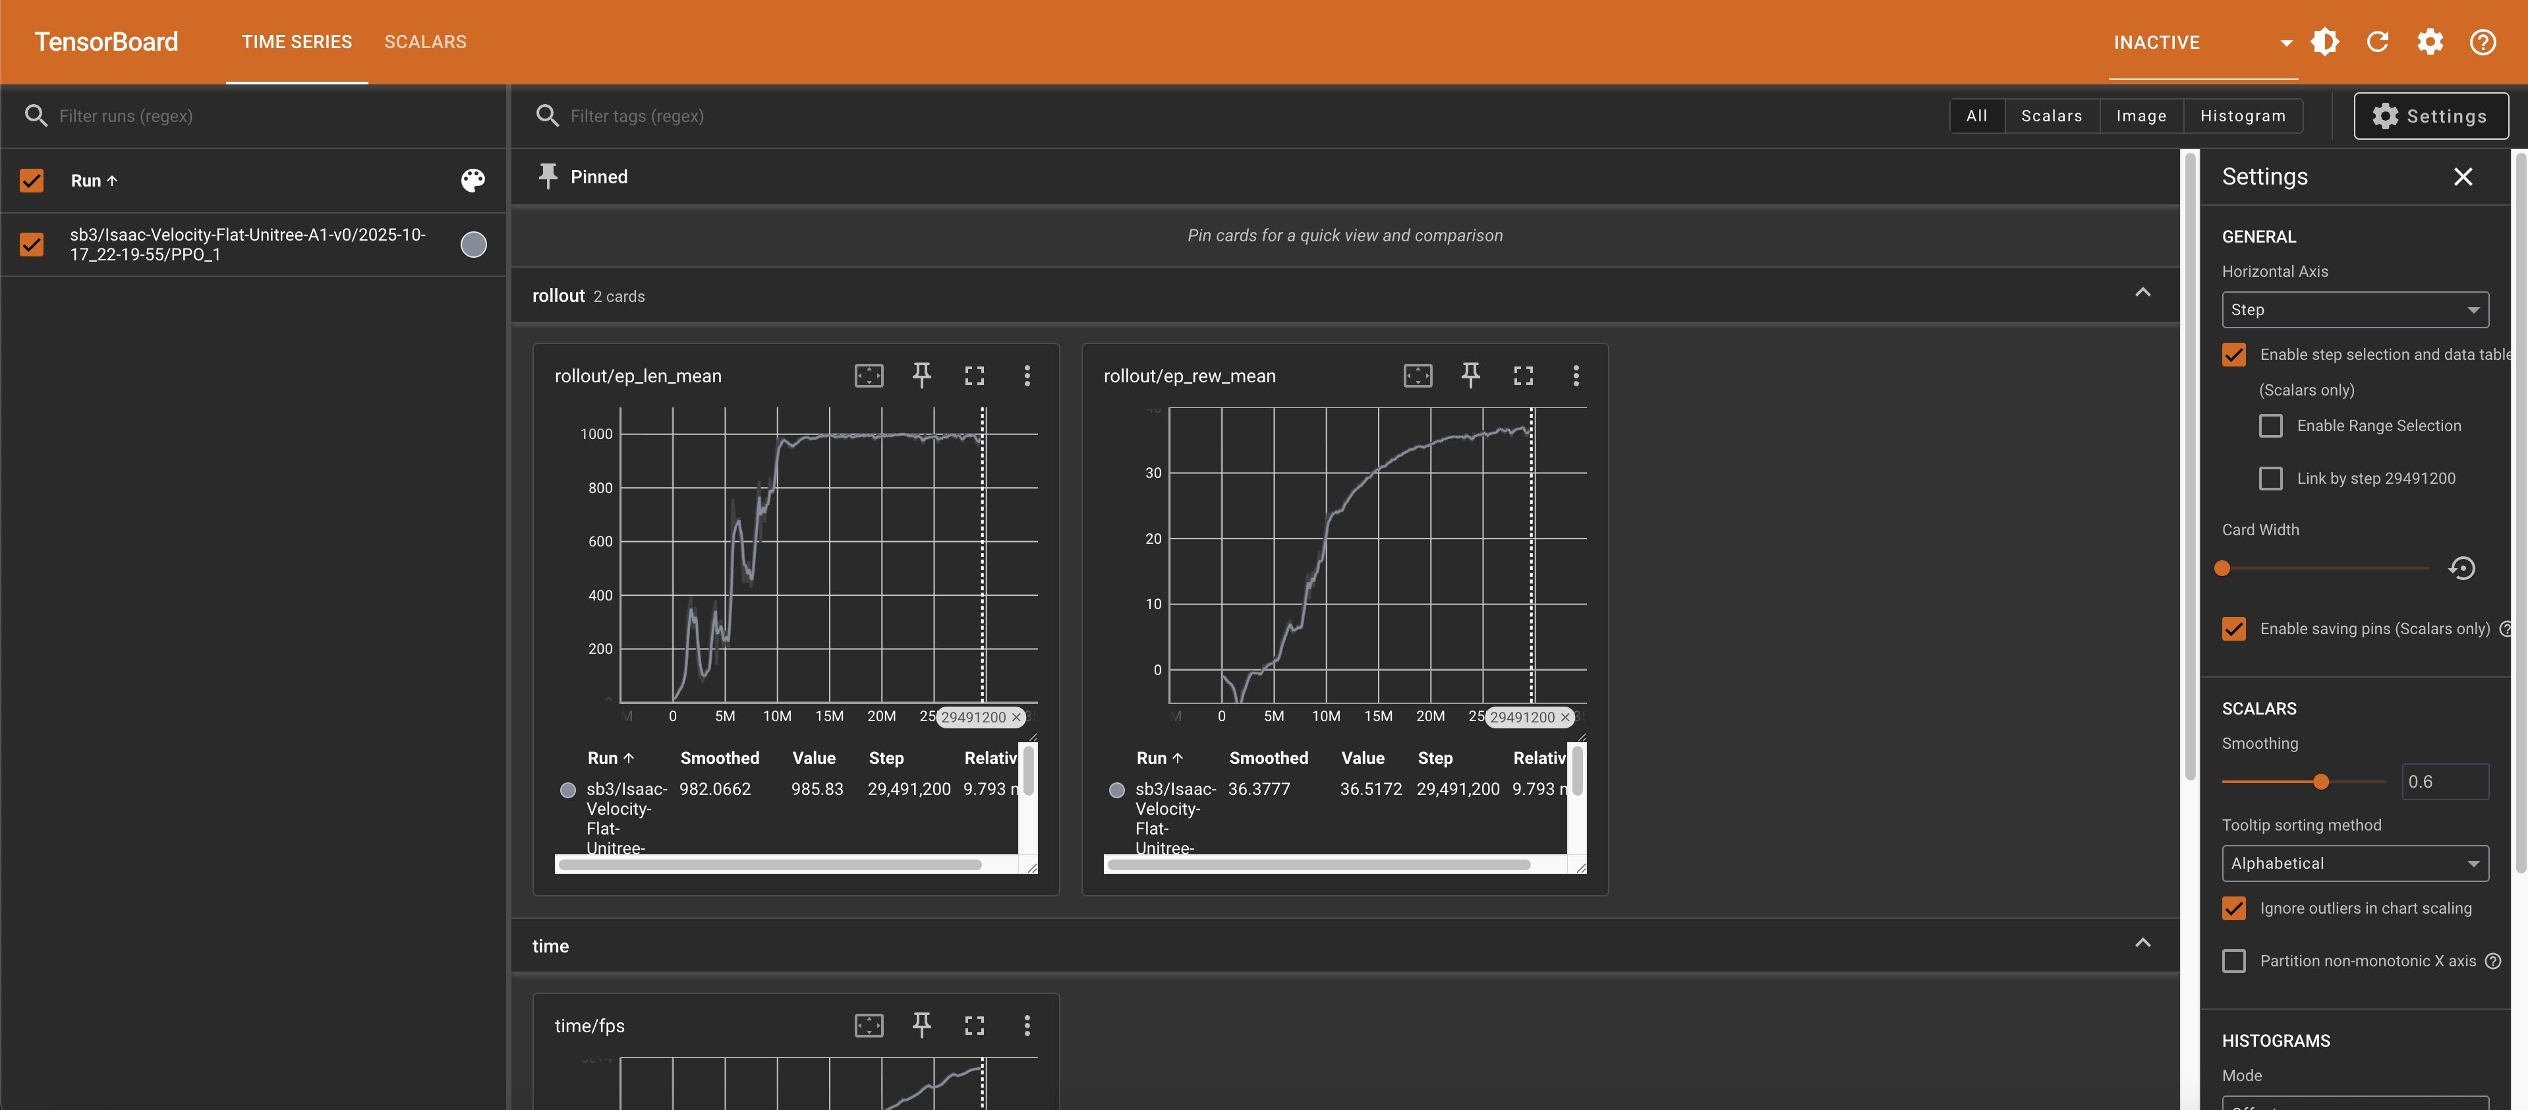Open more options for ep_len_mean card

[x=1027, y=375]
